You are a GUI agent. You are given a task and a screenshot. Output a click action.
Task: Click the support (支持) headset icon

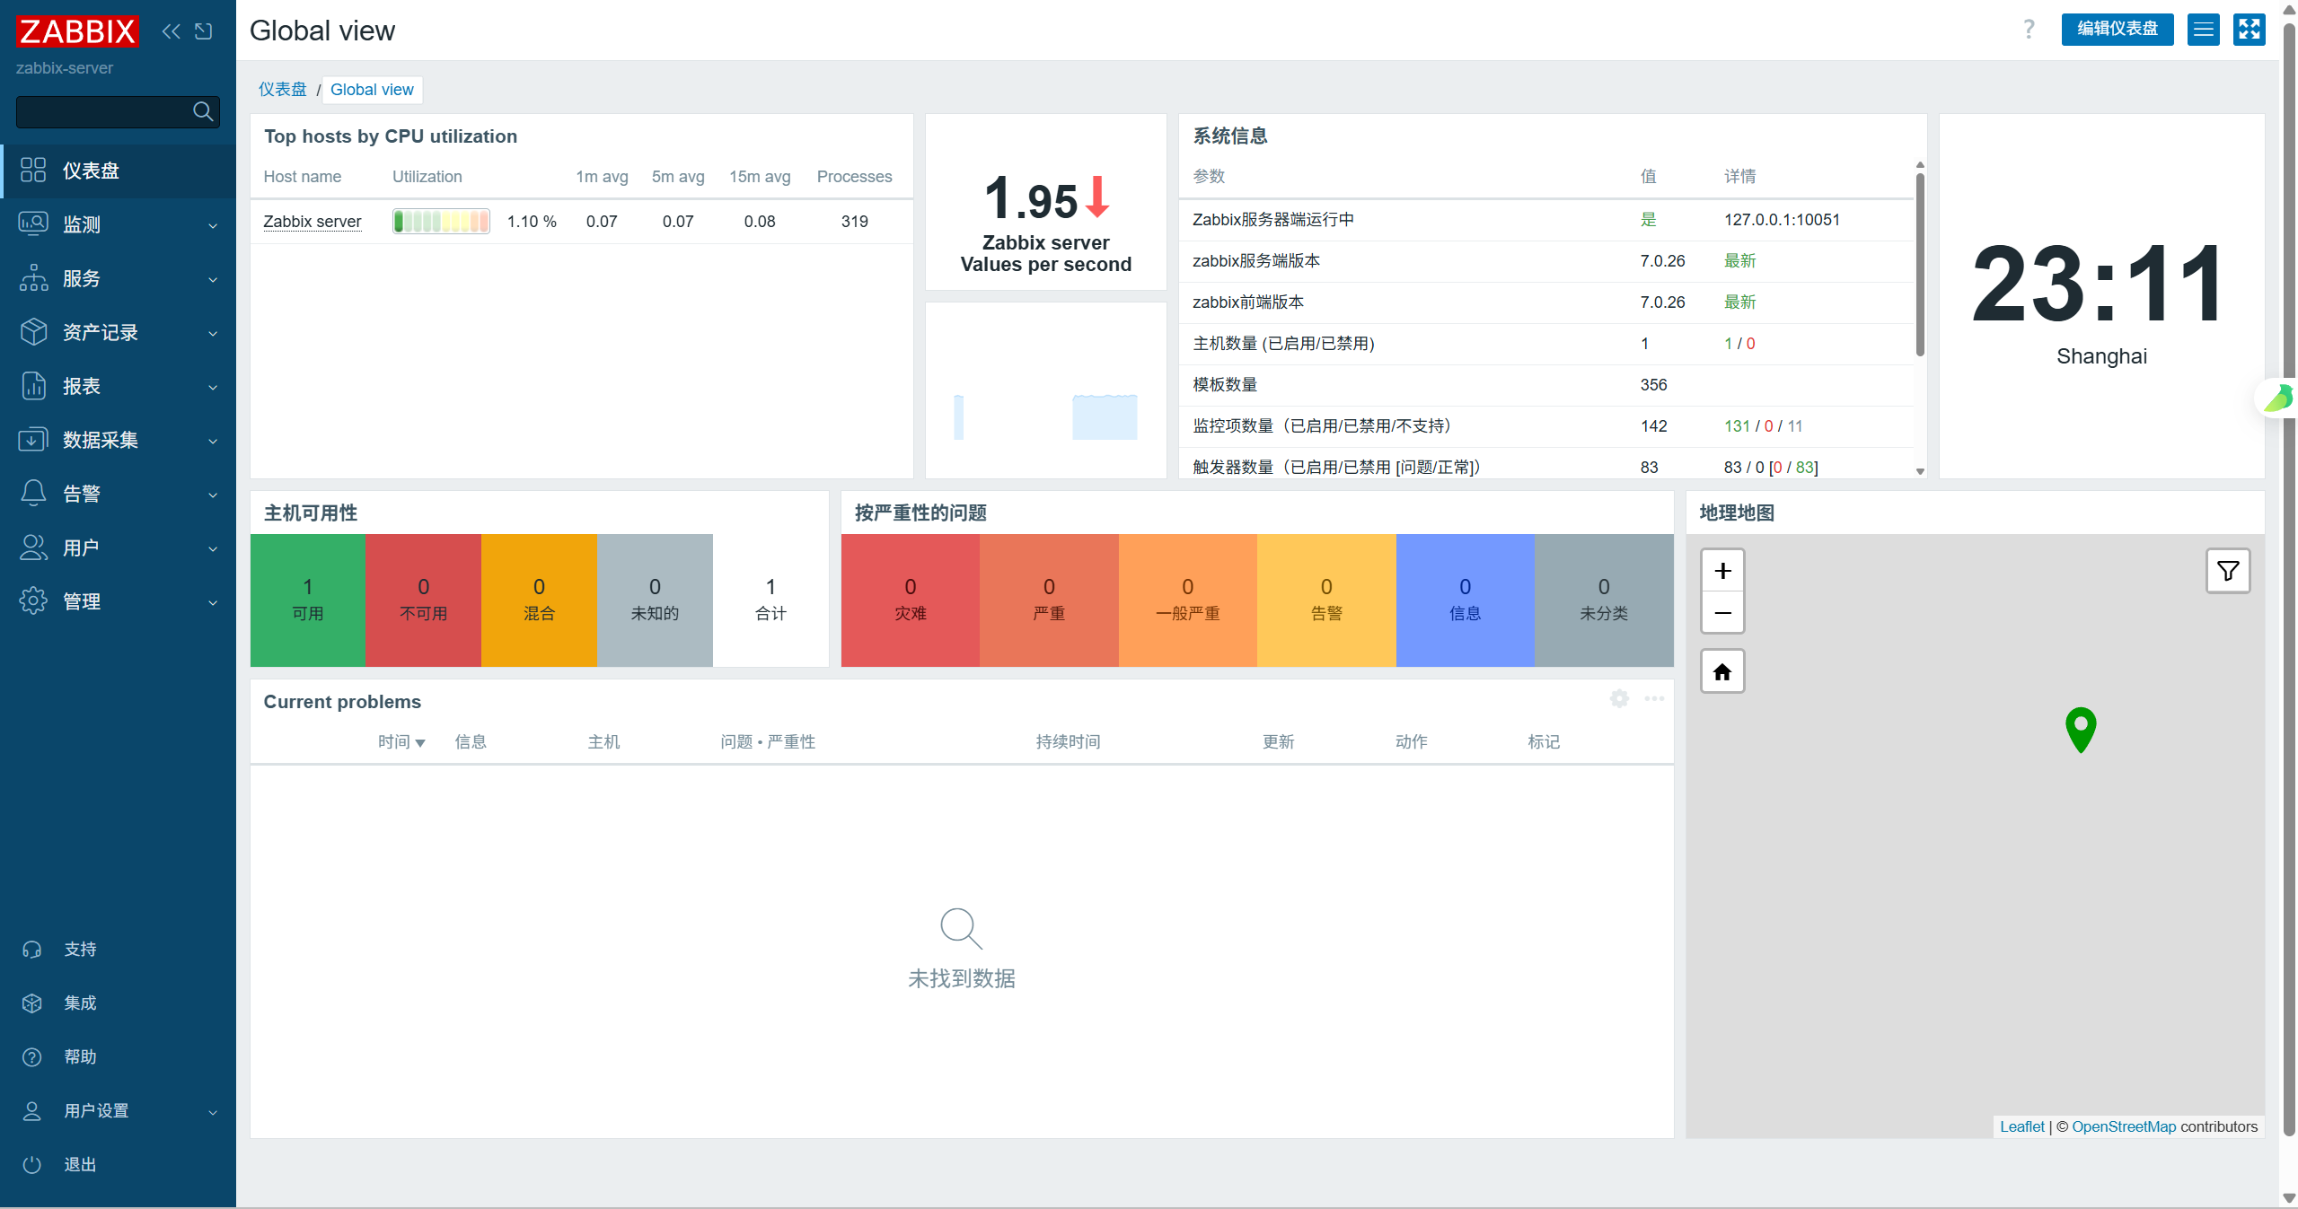32,950
